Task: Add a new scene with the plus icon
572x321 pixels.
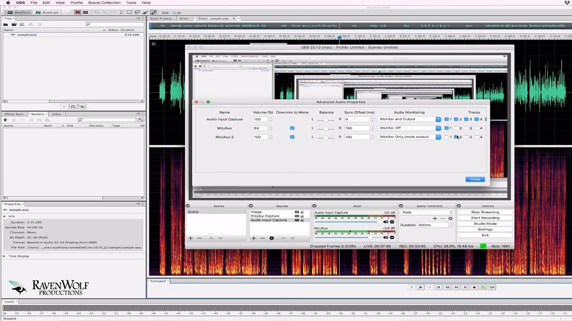Action: 191,238
